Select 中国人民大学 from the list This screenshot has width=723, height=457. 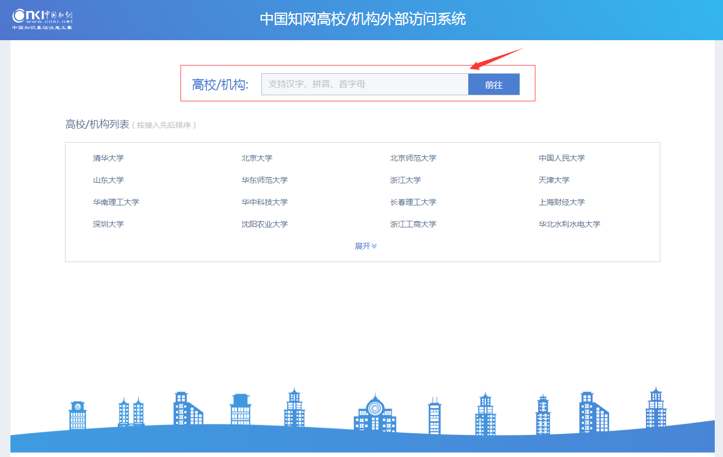(x=562, y=158)
